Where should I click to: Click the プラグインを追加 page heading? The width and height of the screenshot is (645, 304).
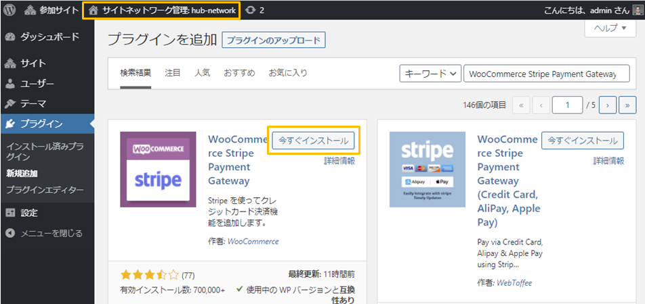click(x=162, y=40)
